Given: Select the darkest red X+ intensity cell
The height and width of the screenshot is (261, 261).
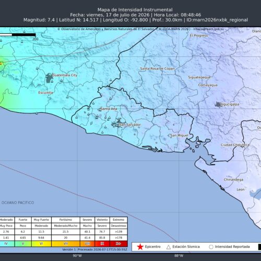Looking at the screenshot, I should [x=118, y=244].
